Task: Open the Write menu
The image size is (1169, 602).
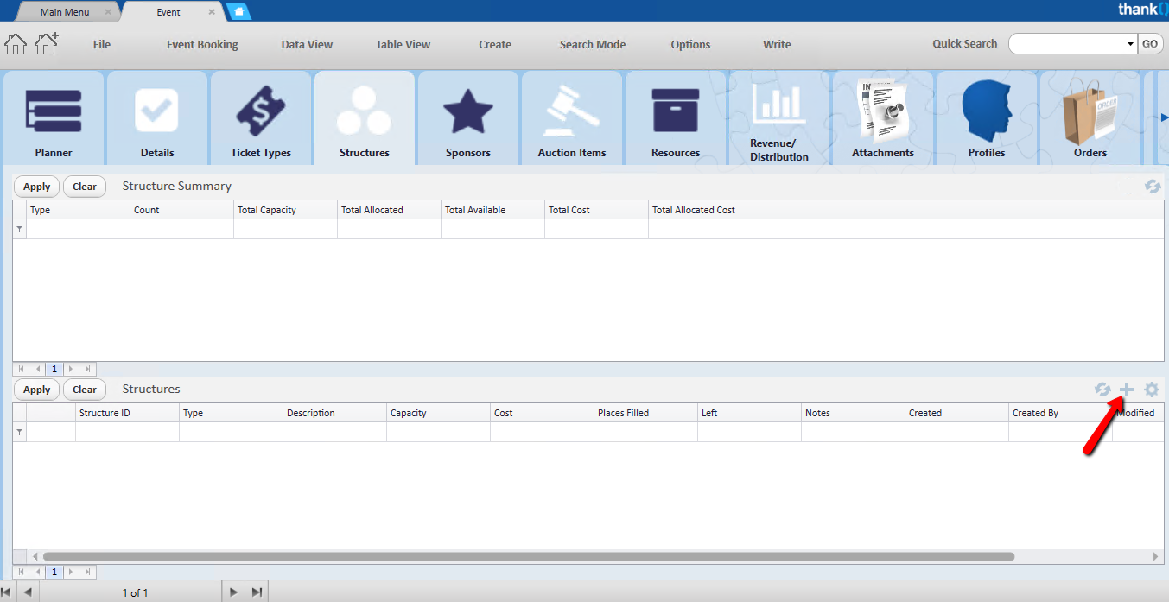Action: pyautogui.click(x=777, y=44)
